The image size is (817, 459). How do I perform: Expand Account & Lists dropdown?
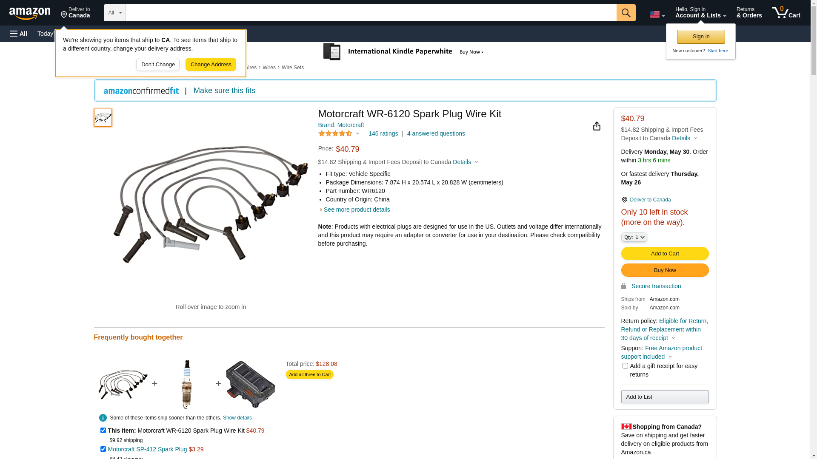tap(700, 13)
